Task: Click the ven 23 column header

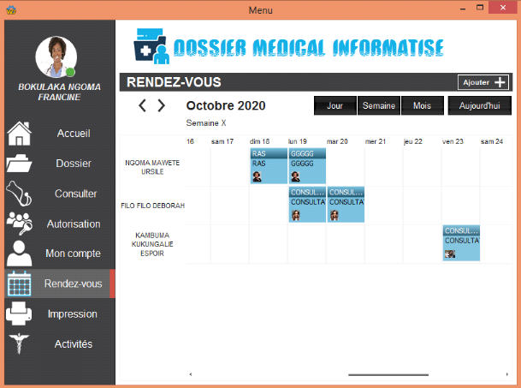Action: (x=453, y=141)
